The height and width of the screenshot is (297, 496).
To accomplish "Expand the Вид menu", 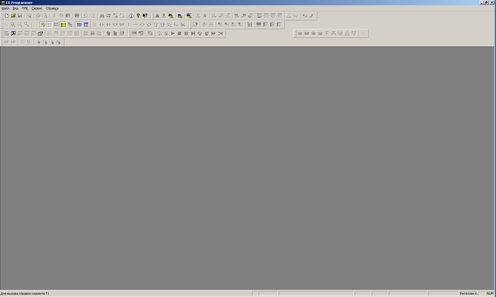I will (15, 8).
